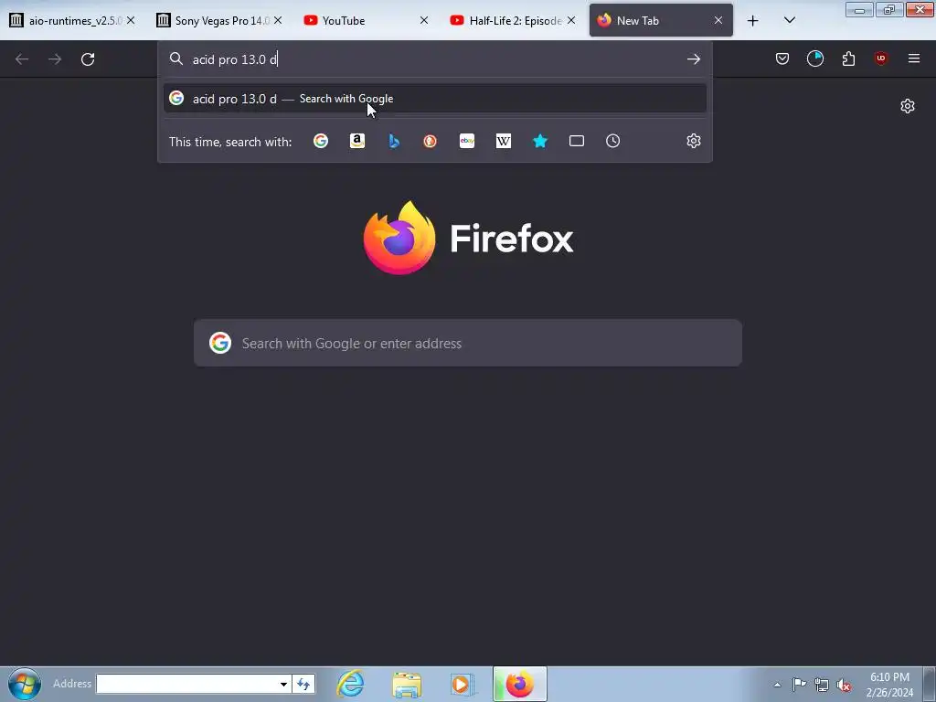Search this time with Amazon
This screenshot has height=702, width=936.
coord(357,141)
